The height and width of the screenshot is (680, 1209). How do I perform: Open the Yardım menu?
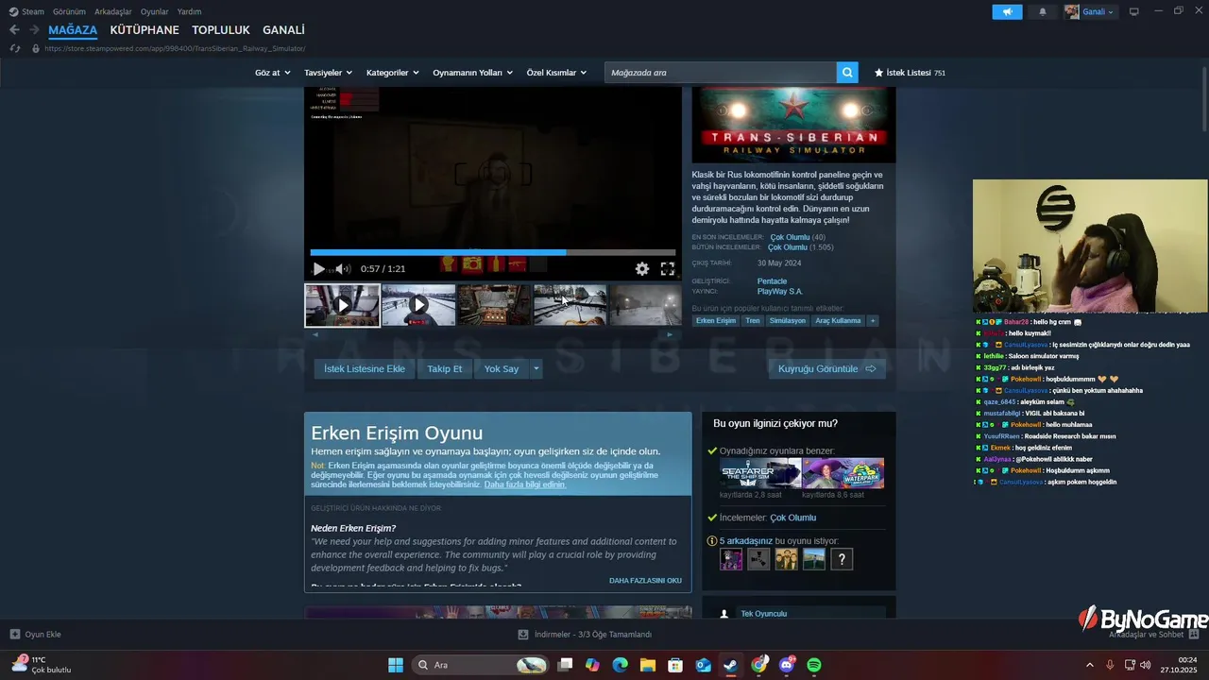[190, 11]
